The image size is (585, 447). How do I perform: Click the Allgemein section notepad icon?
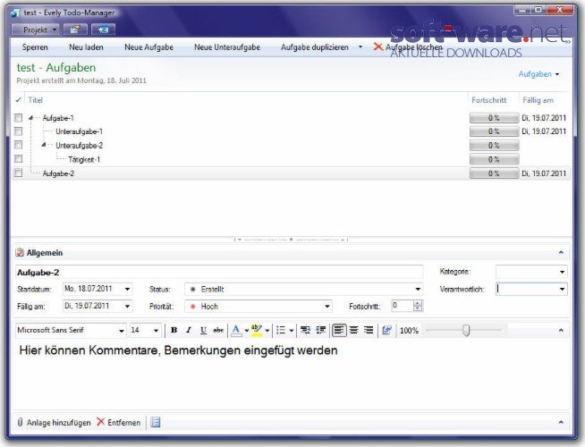[20, 252]
